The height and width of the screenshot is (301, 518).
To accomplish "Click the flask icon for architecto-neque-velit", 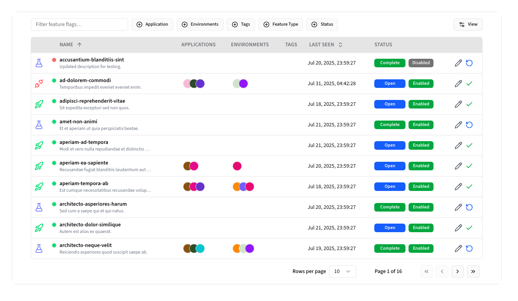I will tap(39, 248).
